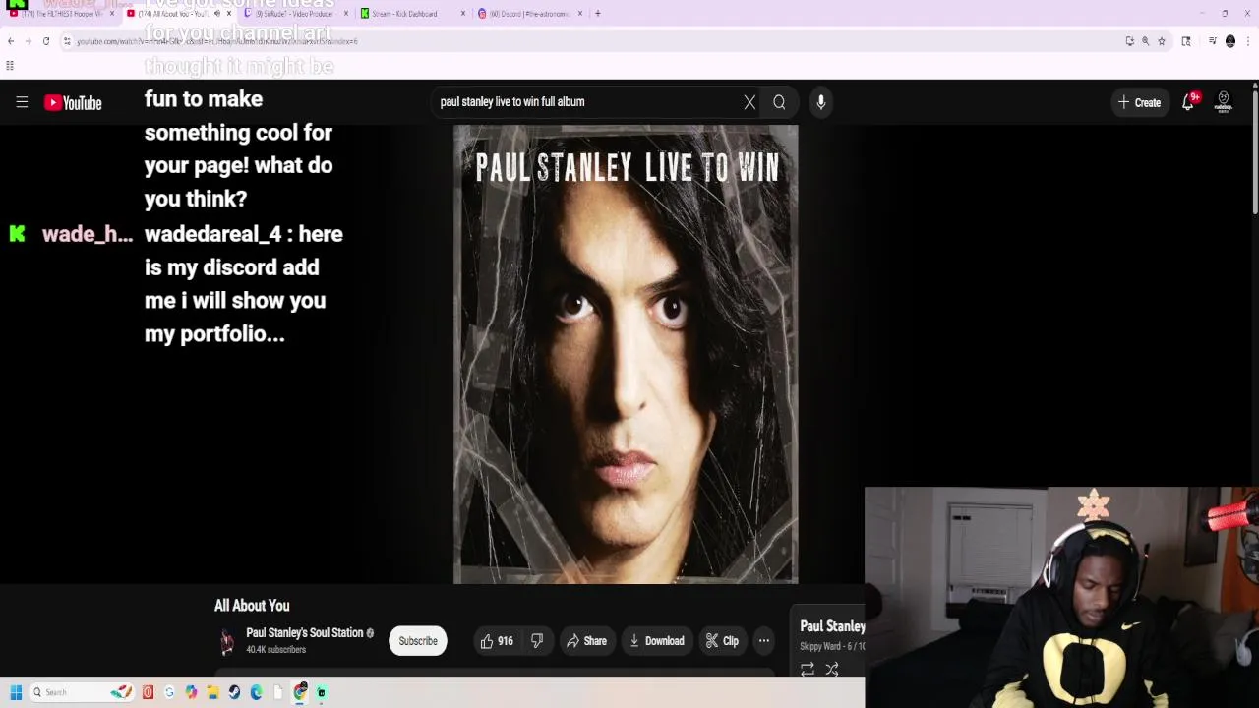The height and width of the screenshot is (708, 1259).
Task: Open the Chrome search-tabs side icon
Action: pyautogui.click(x=1186, y=41)
